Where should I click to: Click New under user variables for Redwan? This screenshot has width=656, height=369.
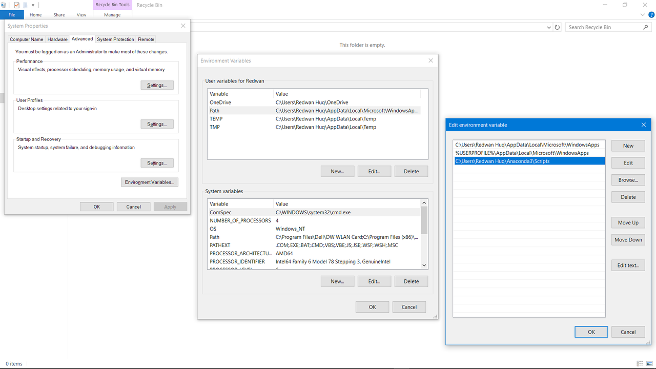(x=337, y=171)
